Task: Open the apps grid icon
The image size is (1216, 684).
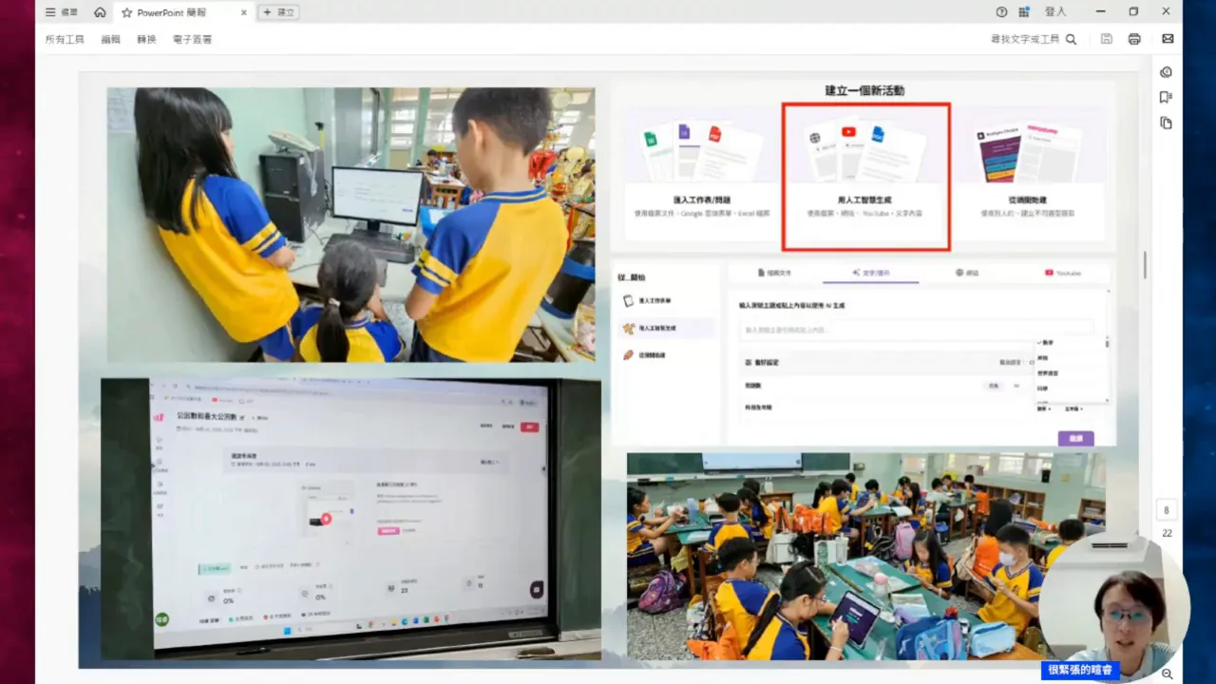Action: [1024, 12]
